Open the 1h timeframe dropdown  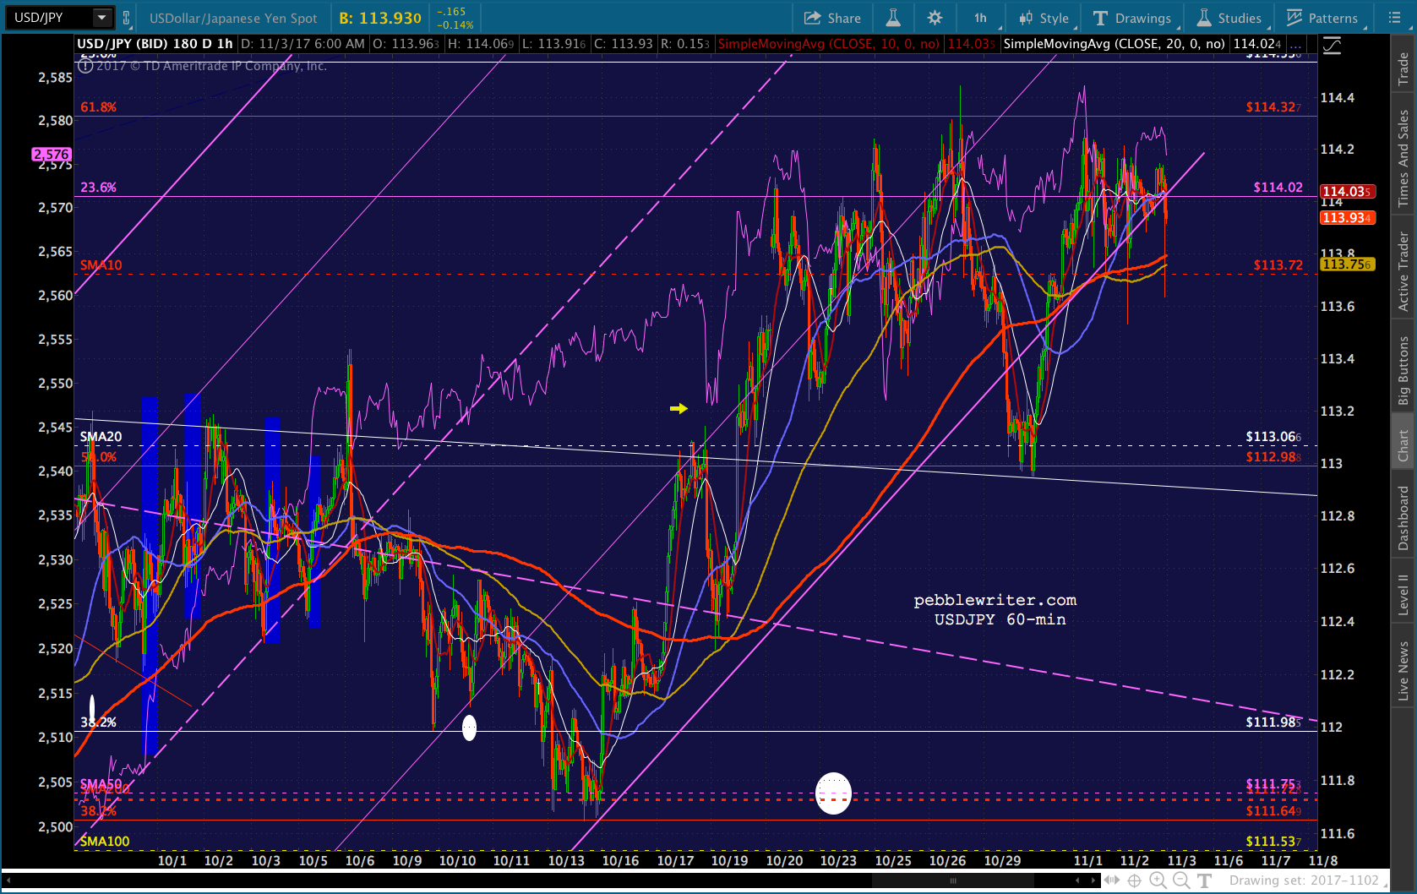coord(982,18)
